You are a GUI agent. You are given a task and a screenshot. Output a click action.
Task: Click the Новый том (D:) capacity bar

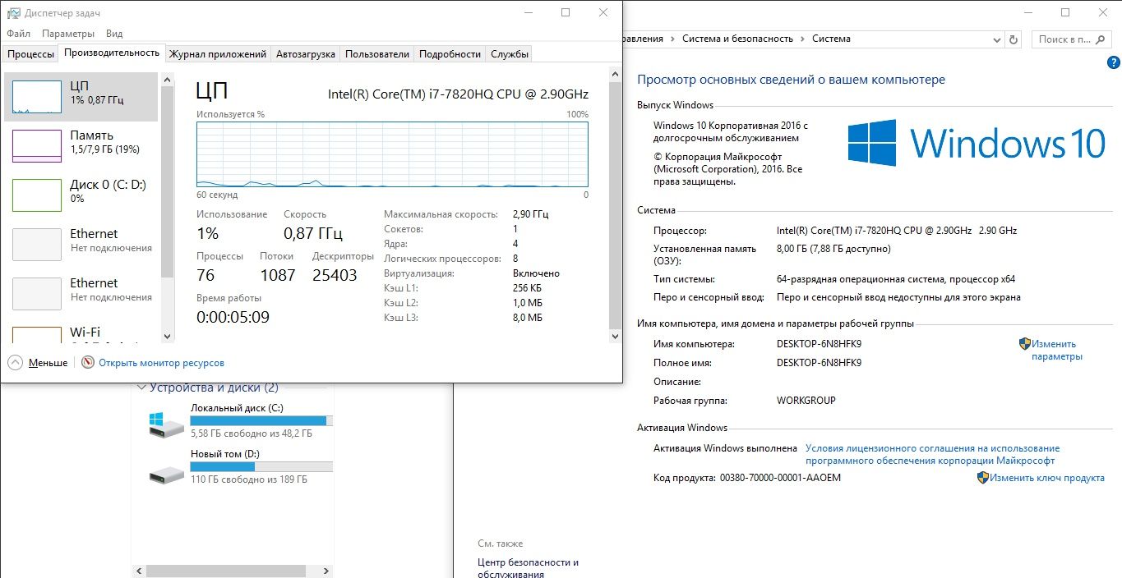pos(261,466)
